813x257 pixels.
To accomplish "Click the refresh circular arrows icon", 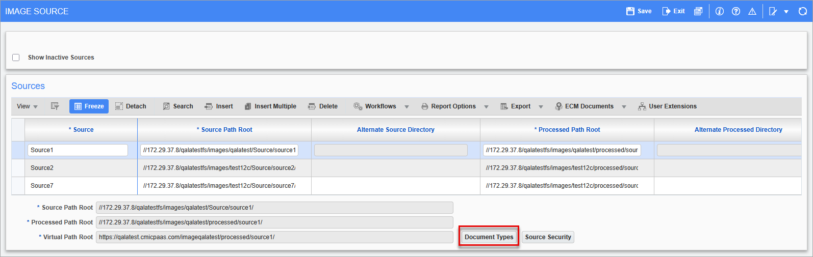I will (x=802, y=11).
